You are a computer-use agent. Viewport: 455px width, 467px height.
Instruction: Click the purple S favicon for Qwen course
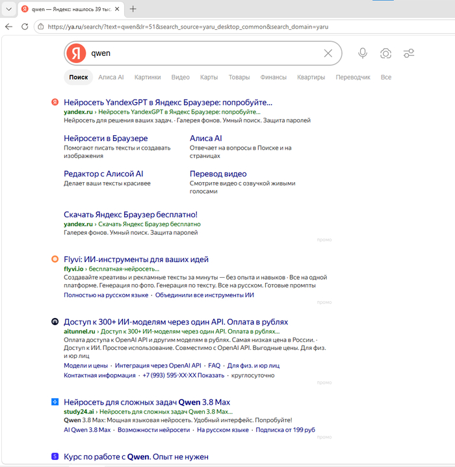[x=55, y=457]
